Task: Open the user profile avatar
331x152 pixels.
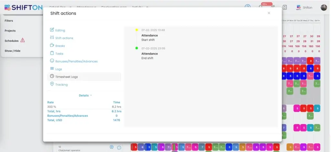Action: pyautogui.click(x=324, y=7)
